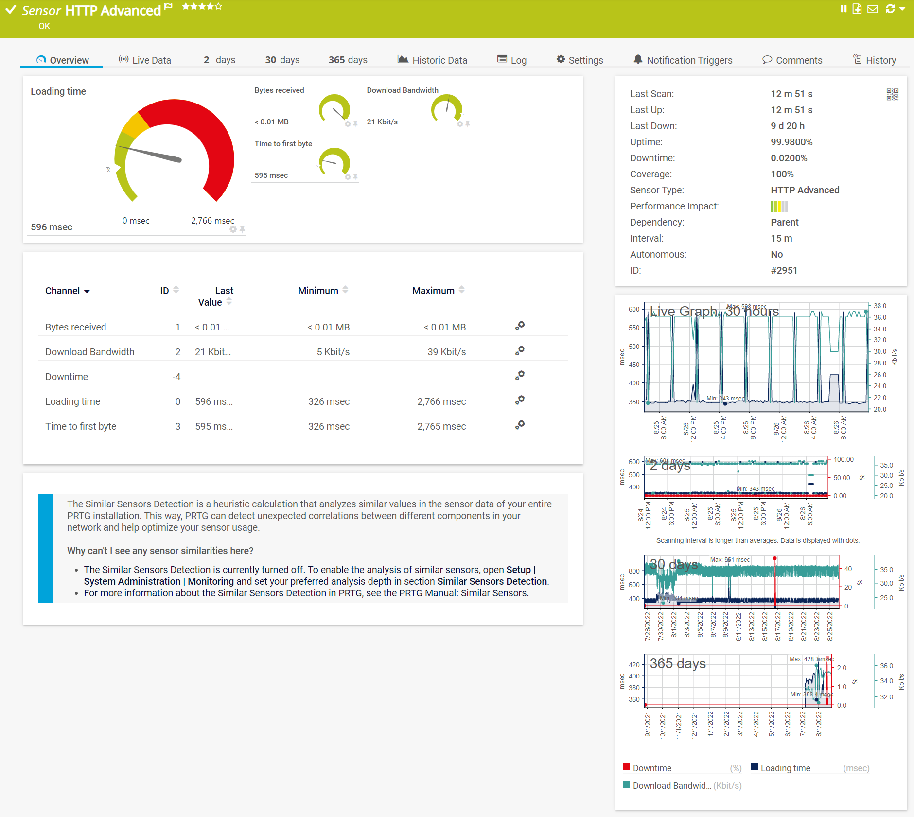Open the Channel column sort dropdown
Screen dimensions: 914x817
point(88,291)
